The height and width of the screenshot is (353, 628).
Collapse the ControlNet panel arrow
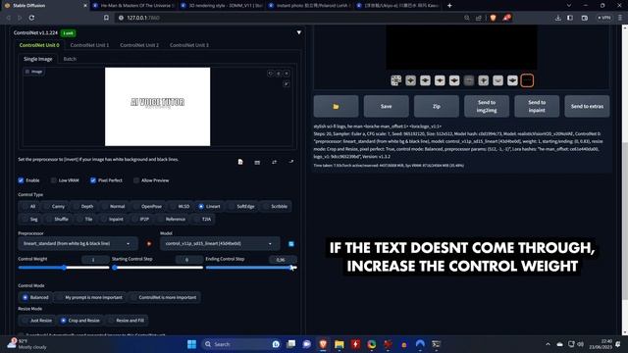(298, 32)
